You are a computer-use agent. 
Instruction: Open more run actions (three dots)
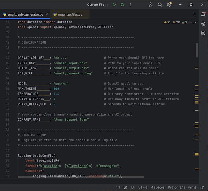[130, 5]
